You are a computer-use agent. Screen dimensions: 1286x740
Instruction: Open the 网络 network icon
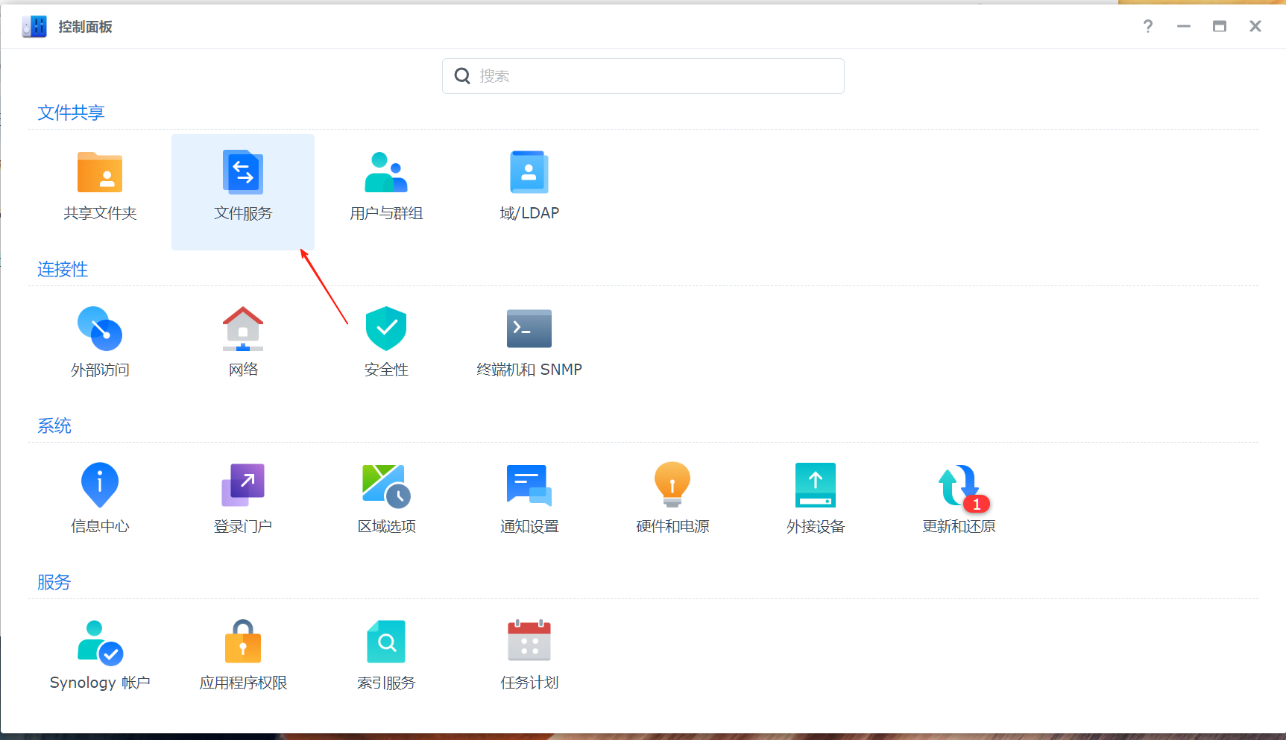click(243, 329)
